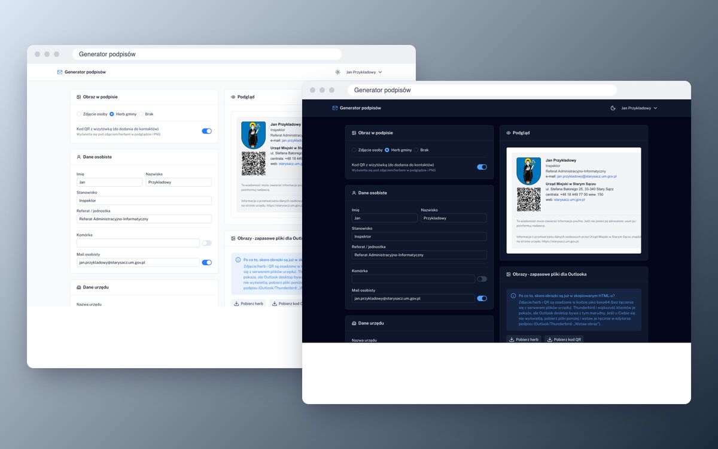
Task: Click the empty Komórka field in light window
Action: (138, 243)
